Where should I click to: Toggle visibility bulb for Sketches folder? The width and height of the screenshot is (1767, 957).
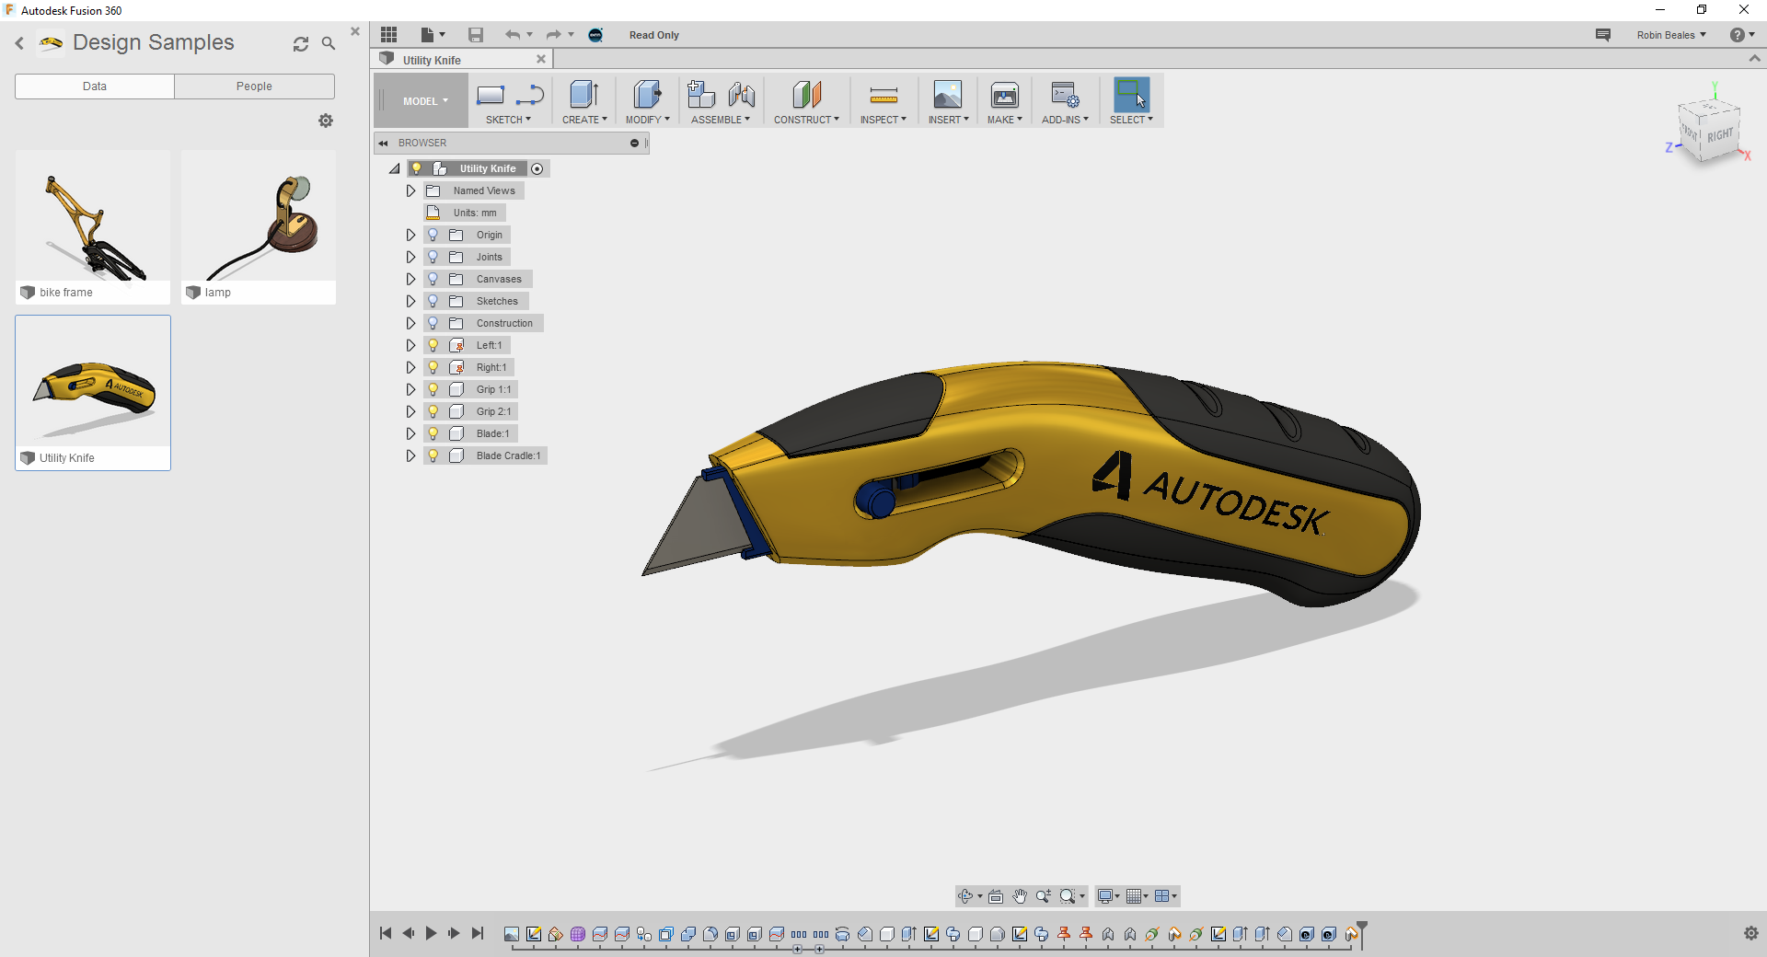[433, 301]
